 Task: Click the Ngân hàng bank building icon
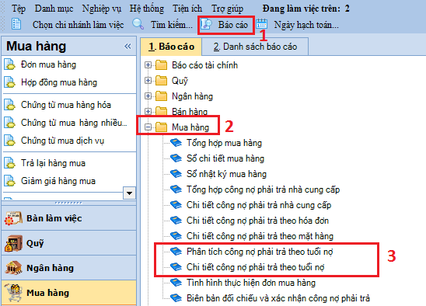13,268
